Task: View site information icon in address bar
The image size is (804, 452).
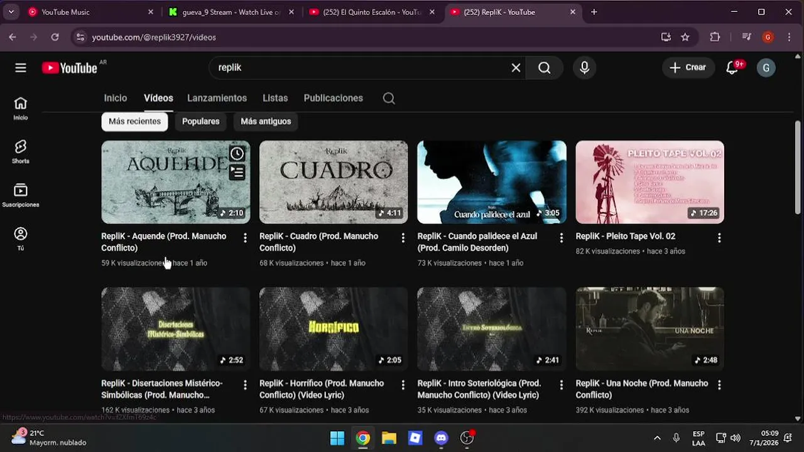Action: click(80, 37)
